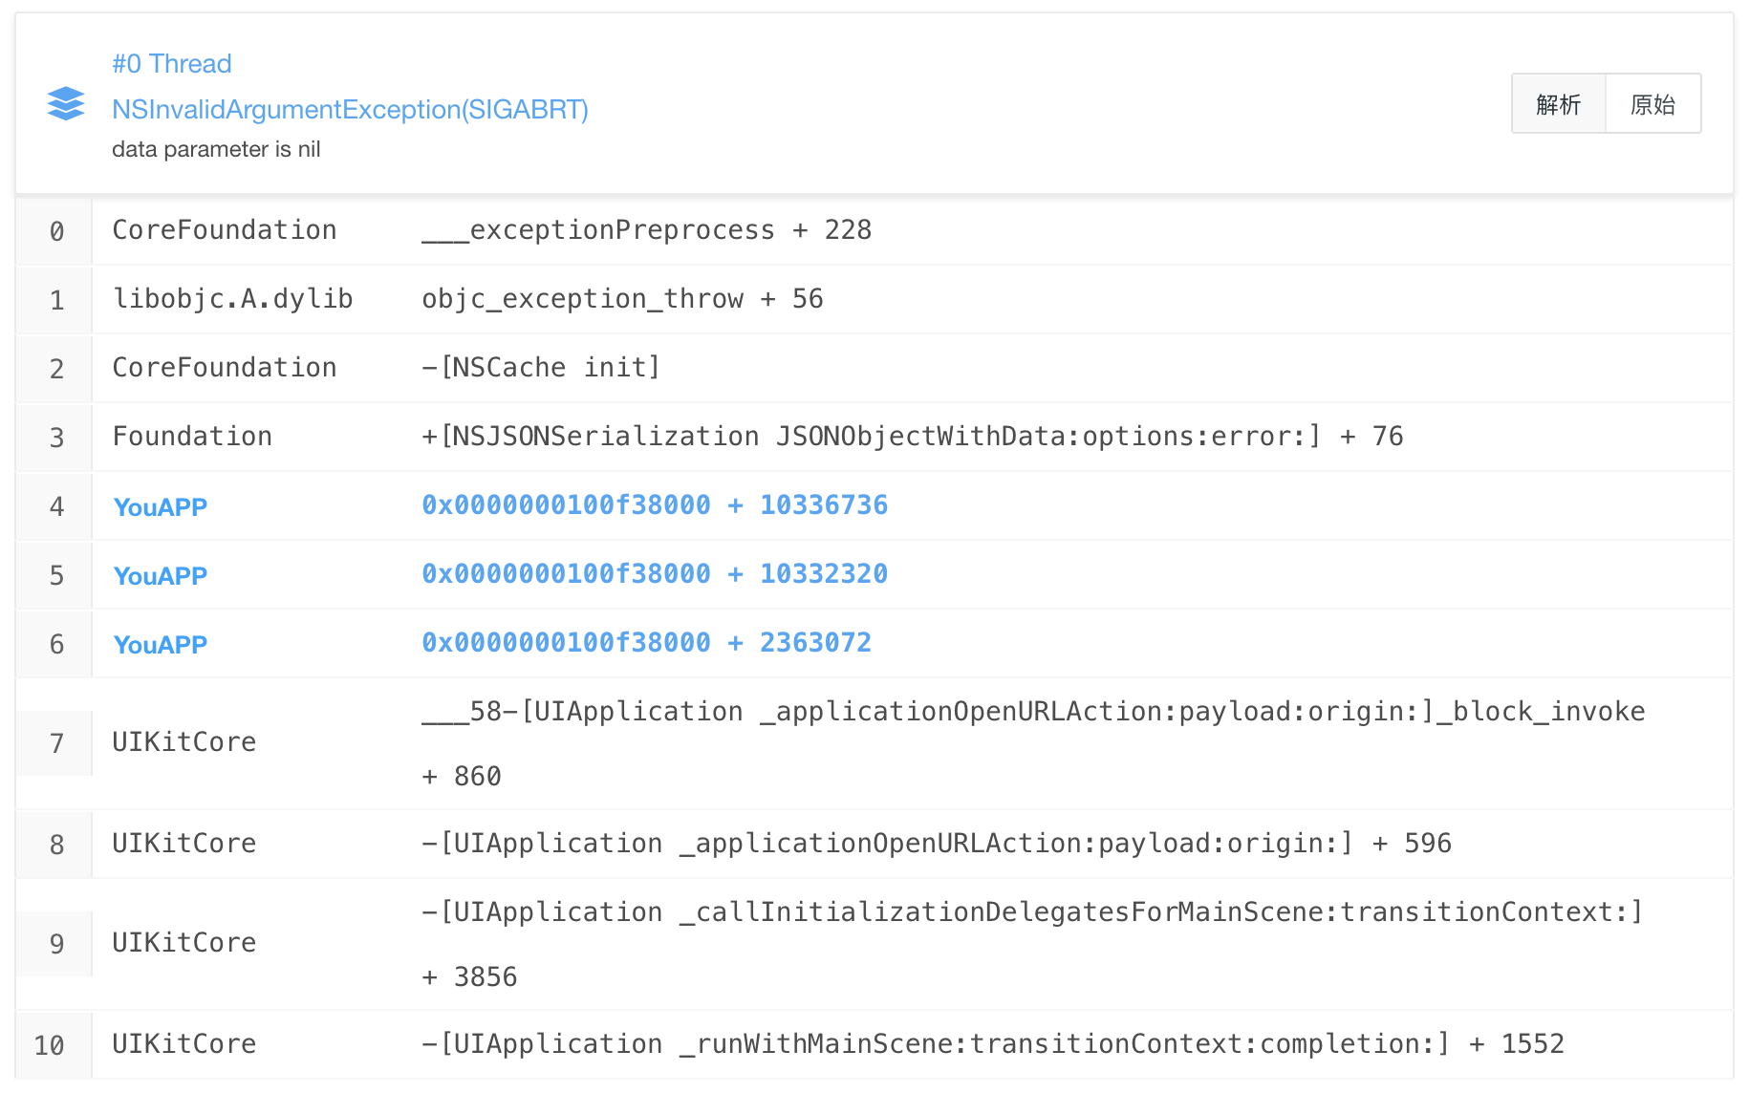Select the 'data parameter is nil' message

(x=216, y=150)
